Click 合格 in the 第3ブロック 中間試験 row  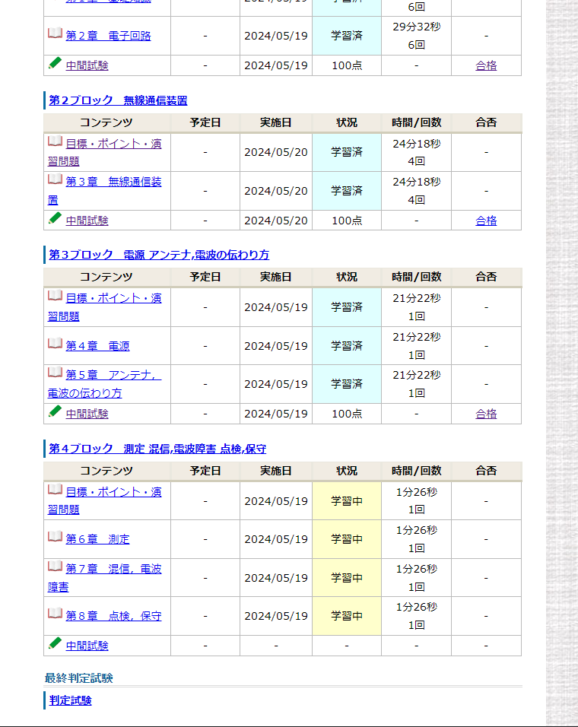pyautogui.click(x=486, y=414)
